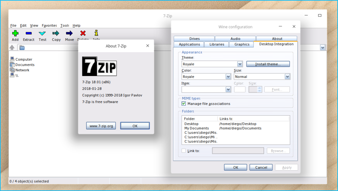Screen dimensions: 338x191
Task: Go up one folder with the arrow icon
Action: [x=12, y=47]
